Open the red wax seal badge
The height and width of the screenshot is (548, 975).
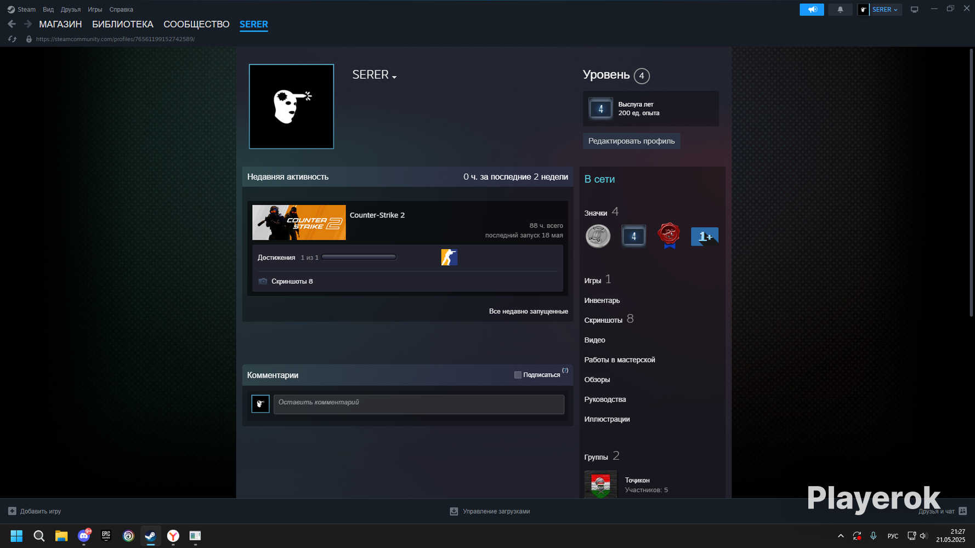point(669,236)
